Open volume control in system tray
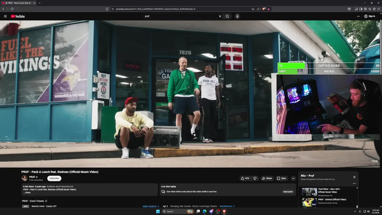382x215 pixels. tap(368, 211)
